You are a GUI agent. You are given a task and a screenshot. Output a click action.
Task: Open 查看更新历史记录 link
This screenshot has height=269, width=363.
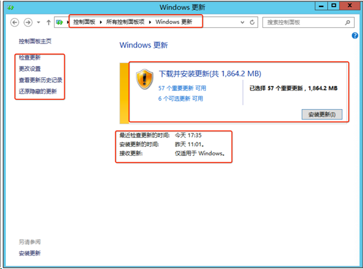click(40, 80)
